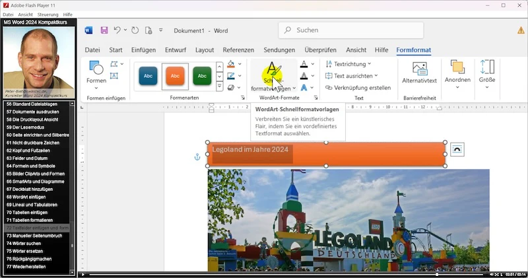
Task: Open Textrichtung dropdown
Action: (x=348, y=63)
